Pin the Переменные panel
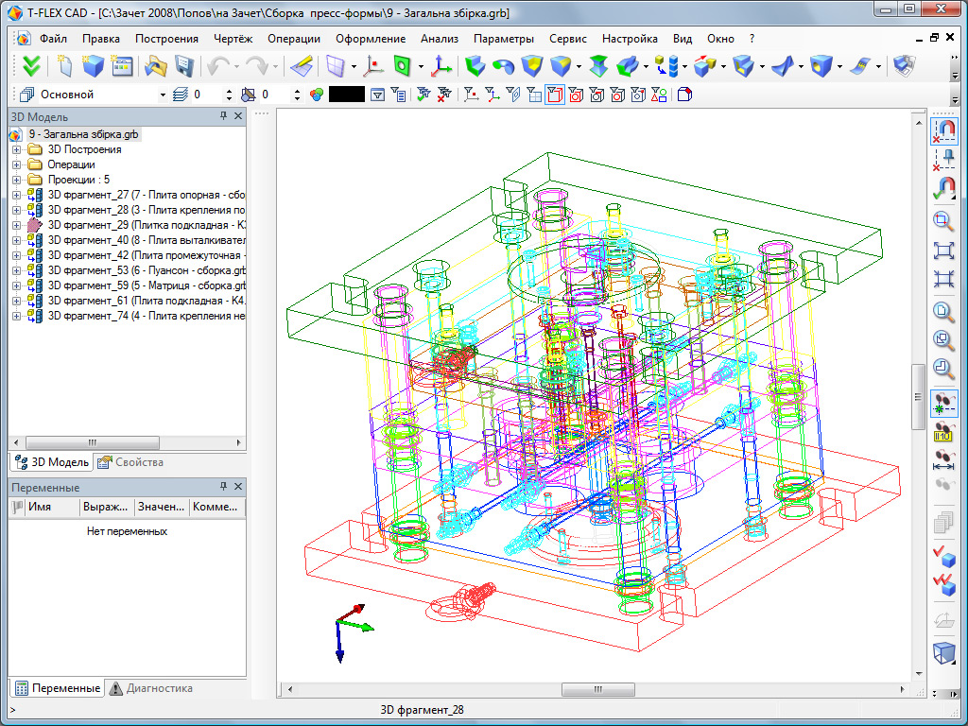Screen dimensions: 968x726 [223, 487]
